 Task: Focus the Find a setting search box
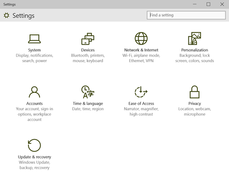click(x=186, y=15)
